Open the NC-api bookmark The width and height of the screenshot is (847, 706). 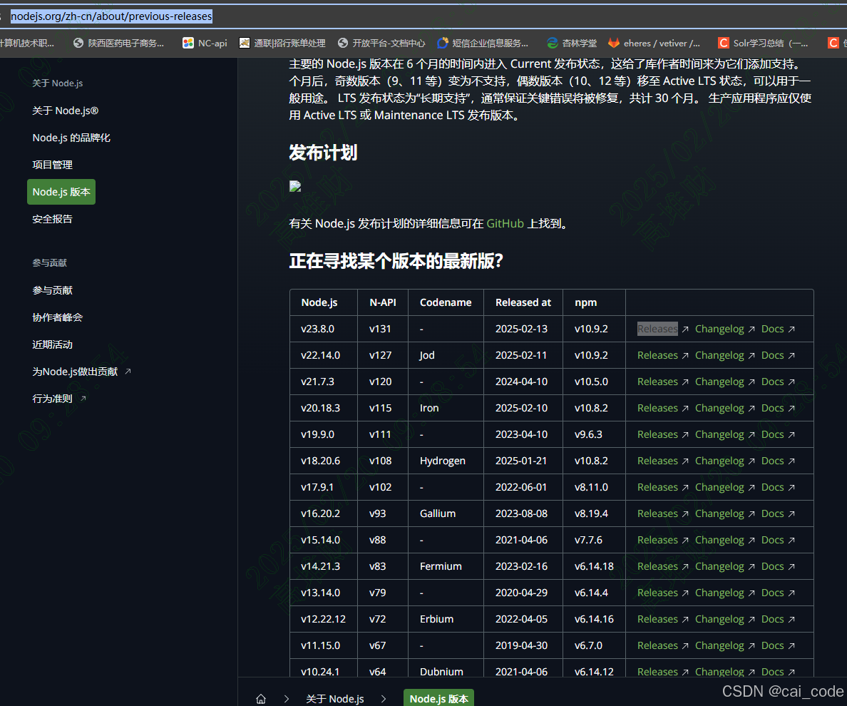(x=205, y=43)
